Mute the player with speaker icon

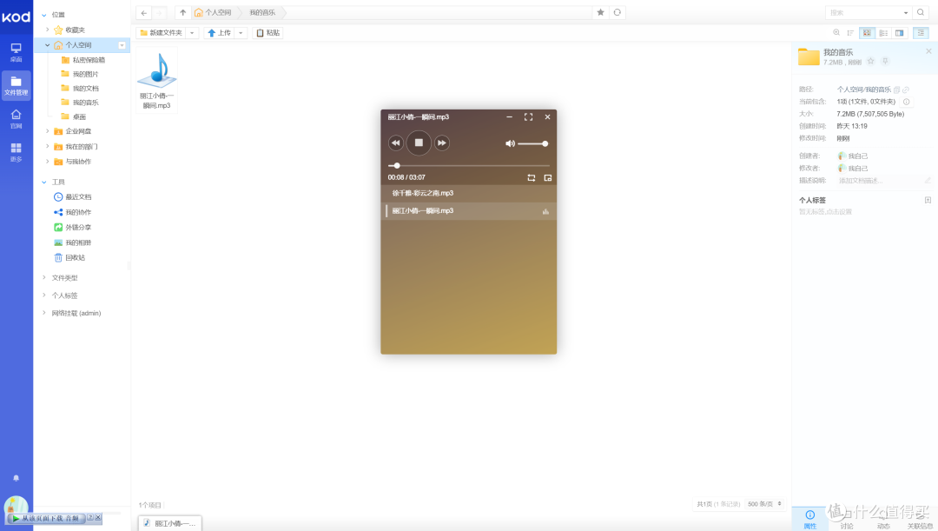coord(510,143)
